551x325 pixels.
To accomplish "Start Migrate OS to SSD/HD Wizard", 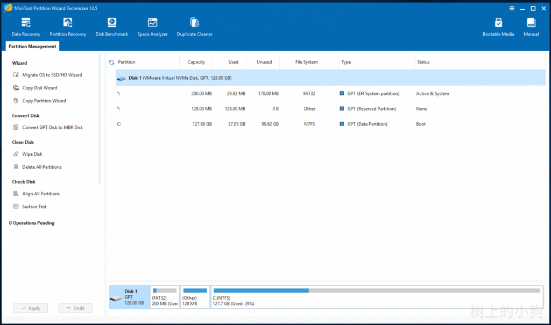I will [x=52, y=75].
